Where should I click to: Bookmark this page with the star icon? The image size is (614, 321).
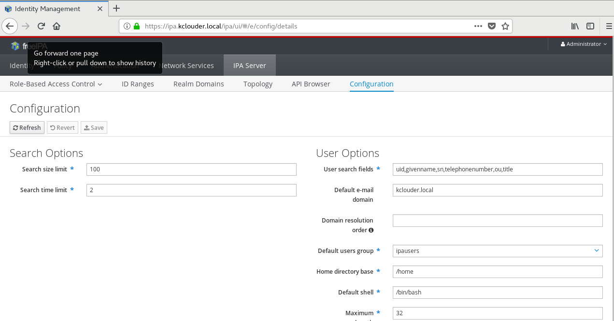(x=505, y=26)
